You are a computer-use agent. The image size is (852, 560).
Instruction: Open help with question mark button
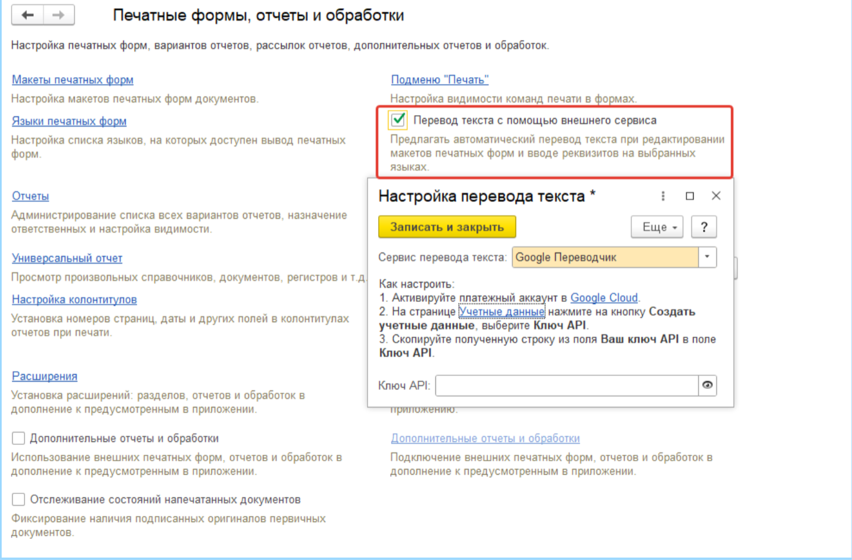pyautogui.click(x=704, y=227)
